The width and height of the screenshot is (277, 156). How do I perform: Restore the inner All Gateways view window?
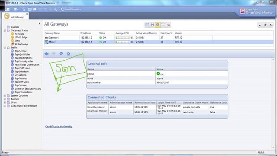click(265, 25)
